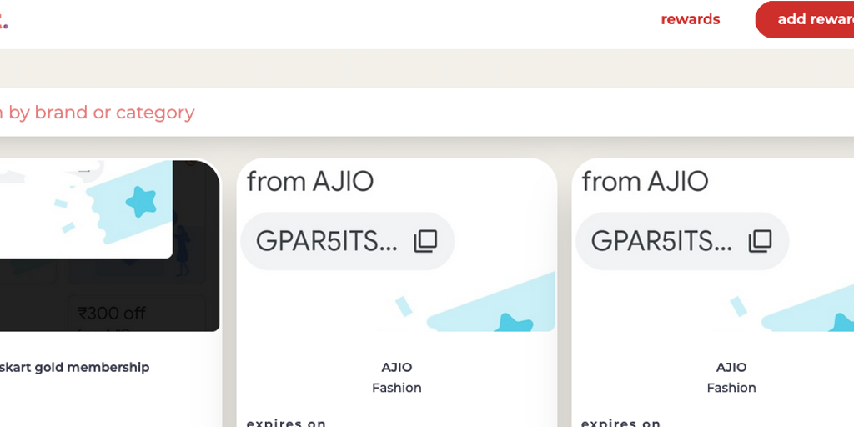Screen dimensions: 854x427
Task: Click the Fashion category label on second AJIO card
Action: (x=731, y=388)
